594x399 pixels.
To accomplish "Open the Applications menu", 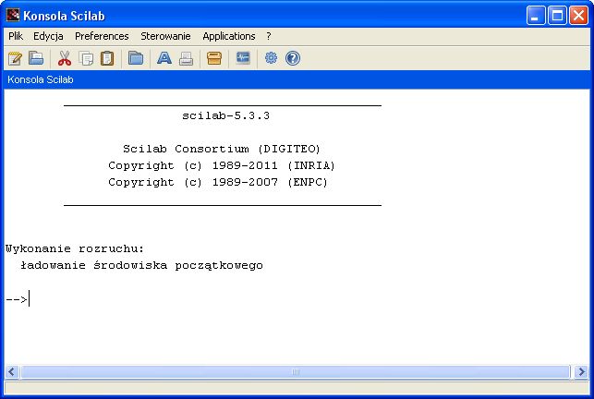I will 229,36.
